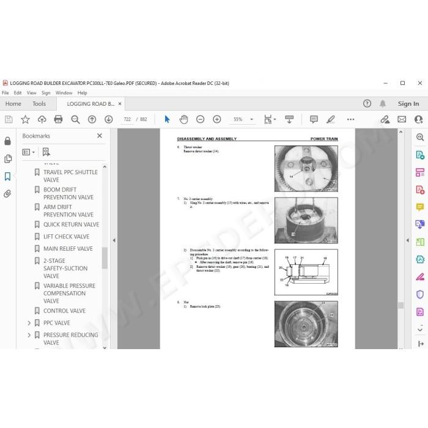Image resolution: width=428 pixels, height=428 pixels.
Task: Jump to BOOM DRIFT PREVENTION VALVE bookmark
Action: point(68,193)
